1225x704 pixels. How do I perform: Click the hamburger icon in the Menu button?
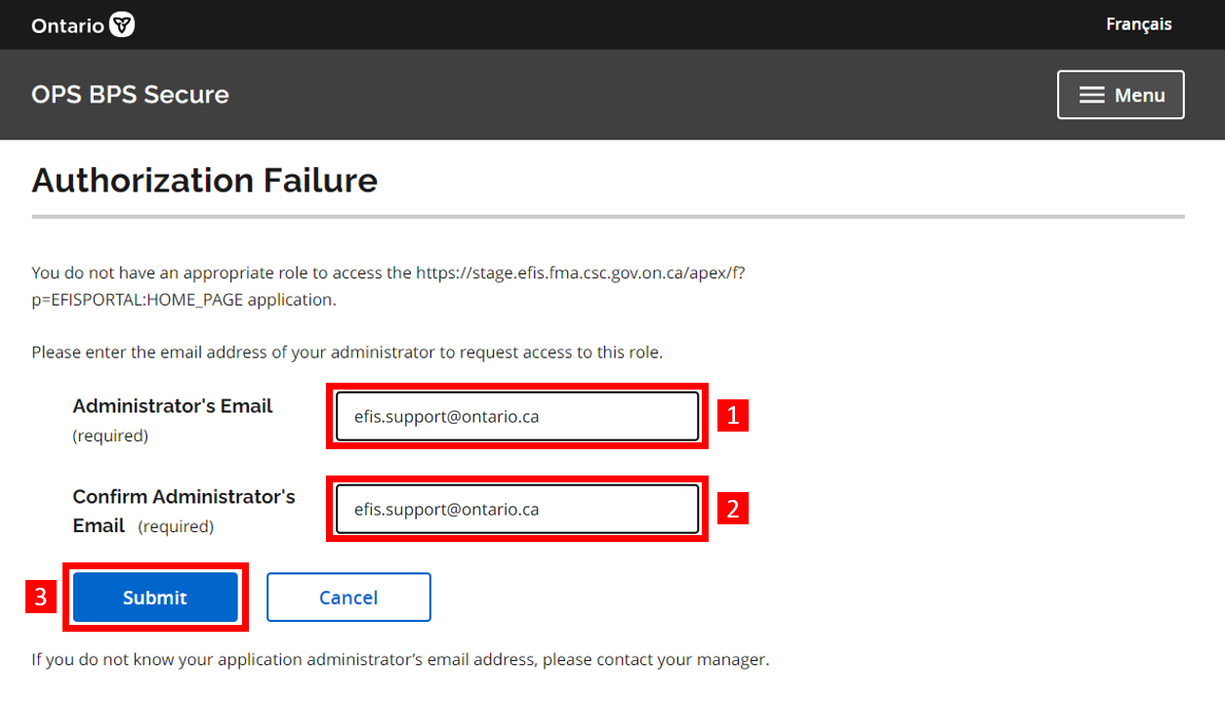pos(1091,95)
